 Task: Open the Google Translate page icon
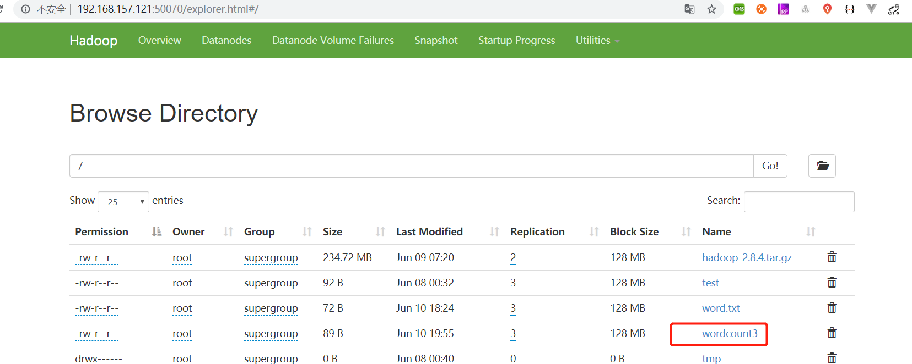[x=689, y=9]
